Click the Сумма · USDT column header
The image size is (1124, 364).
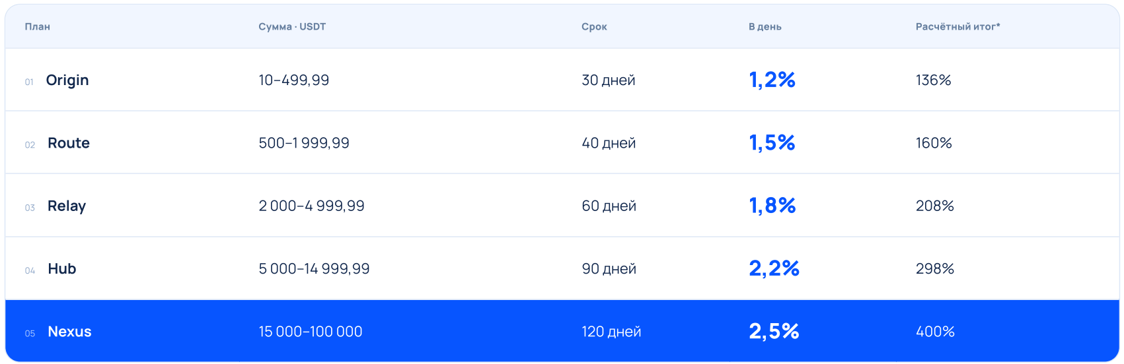292,26
